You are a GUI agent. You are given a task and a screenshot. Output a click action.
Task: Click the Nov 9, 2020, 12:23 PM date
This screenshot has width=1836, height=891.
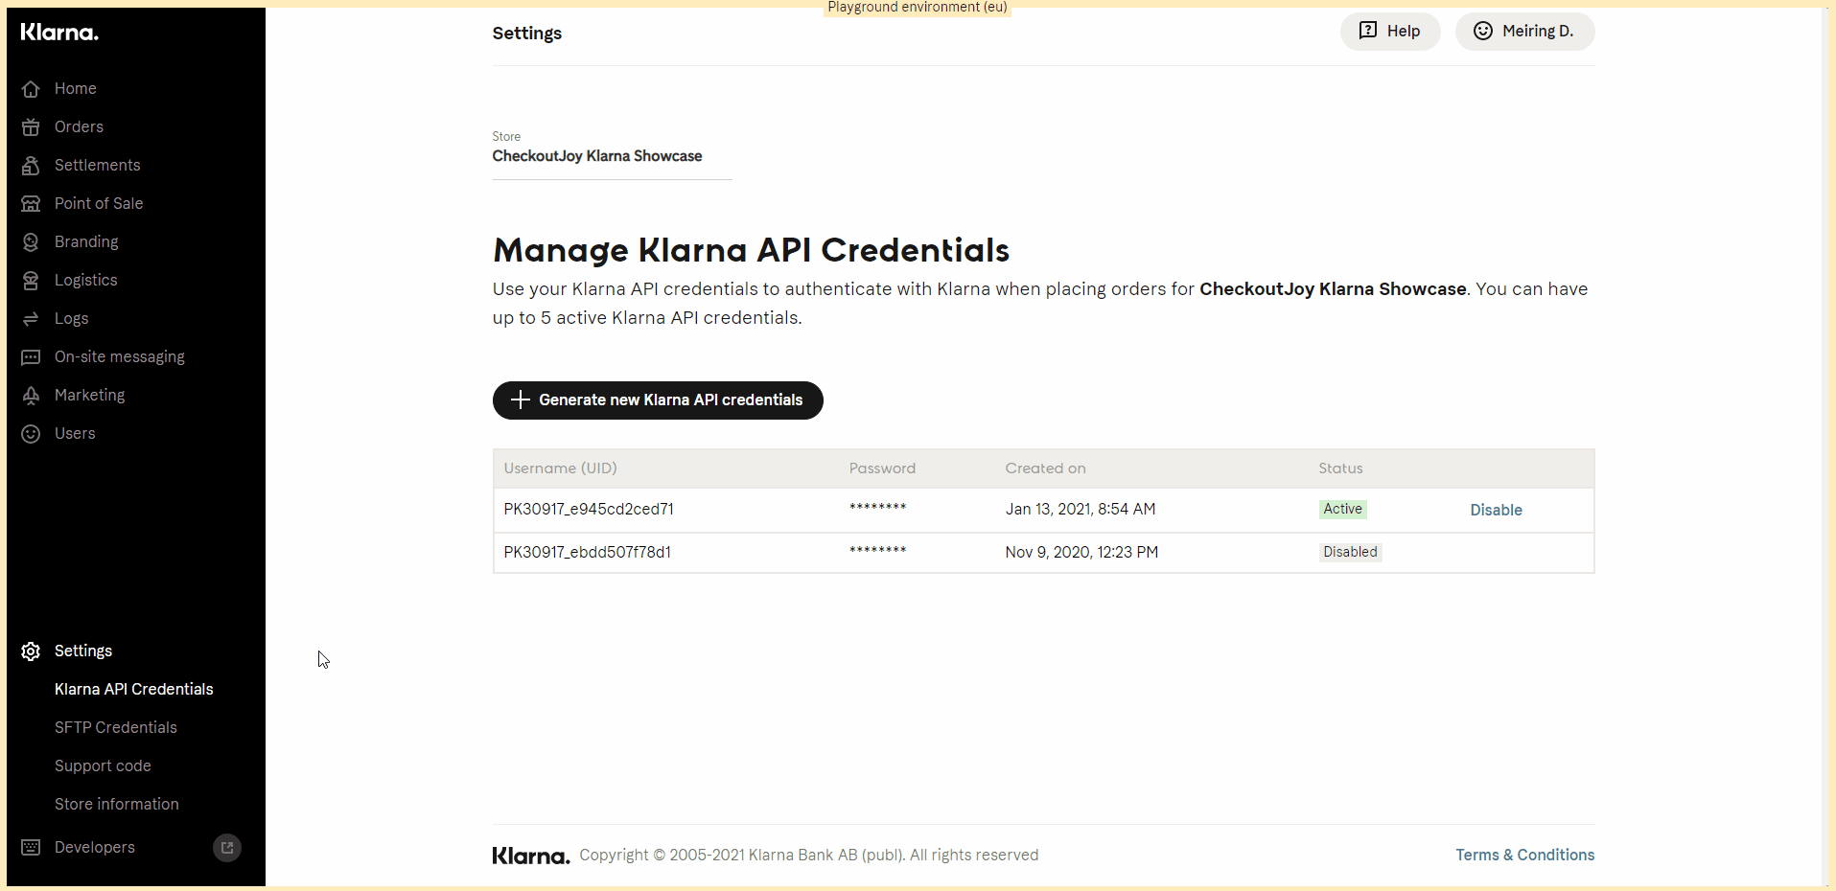click(1081, 552)
